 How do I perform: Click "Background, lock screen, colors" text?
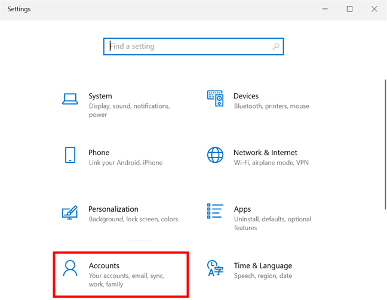pyautogui.click(x=134, y=219)
